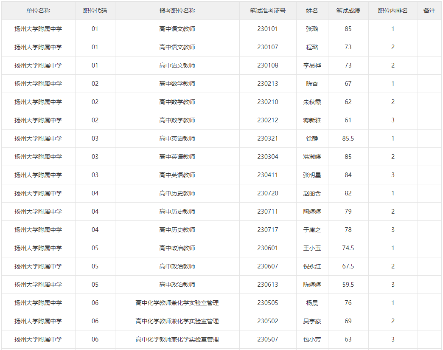
Task: Select exam number 230210
Action: [268, 102]
